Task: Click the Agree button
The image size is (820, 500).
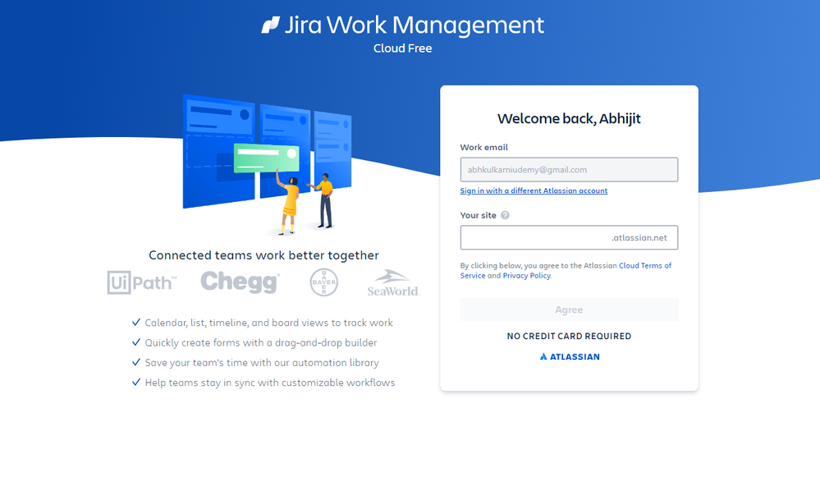Action: click(569, 310)
